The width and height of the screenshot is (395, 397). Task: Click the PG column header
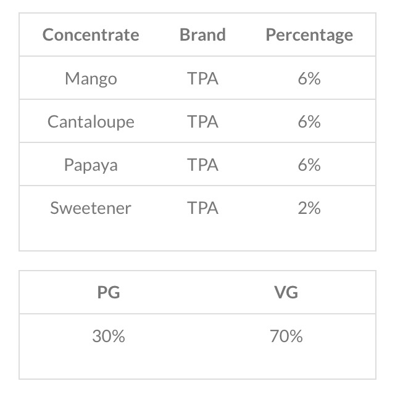point(109,292)
